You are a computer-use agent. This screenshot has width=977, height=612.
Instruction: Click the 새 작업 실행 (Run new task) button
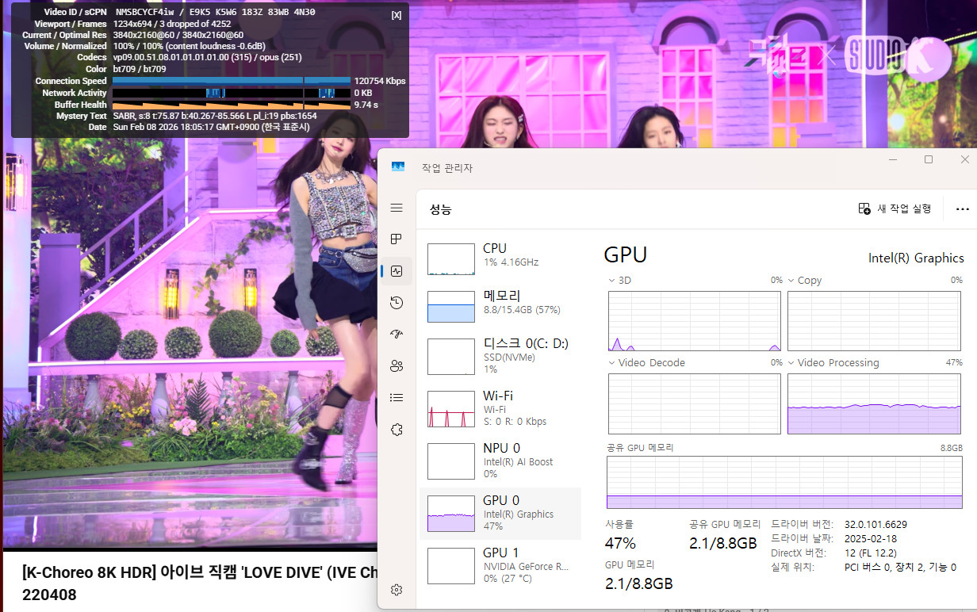(x=895, y=208)
